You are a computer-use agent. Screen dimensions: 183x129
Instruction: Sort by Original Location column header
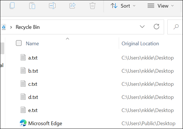pos(140,44)
